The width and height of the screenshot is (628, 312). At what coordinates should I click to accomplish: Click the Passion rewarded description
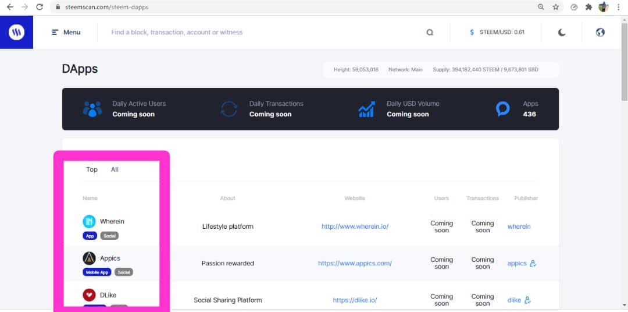[227, 264]
